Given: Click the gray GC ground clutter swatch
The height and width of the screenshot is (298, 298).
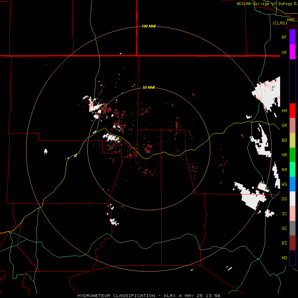Looking at the screenshot, I should pos(292,228).
